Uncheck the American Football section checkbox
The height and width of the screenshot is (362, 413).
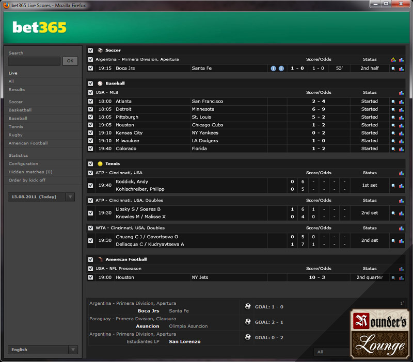tap(91, 259)
